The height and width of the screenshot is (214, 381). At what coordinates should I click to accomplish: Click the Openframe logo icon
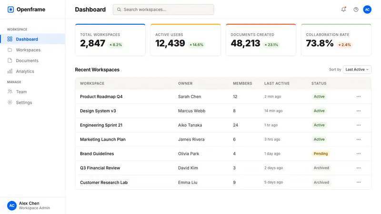click(10, 10)
